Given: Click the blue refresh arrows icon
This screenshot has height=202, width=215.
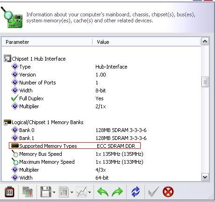Looking at the screenshot, I should [x=136, y=192].
